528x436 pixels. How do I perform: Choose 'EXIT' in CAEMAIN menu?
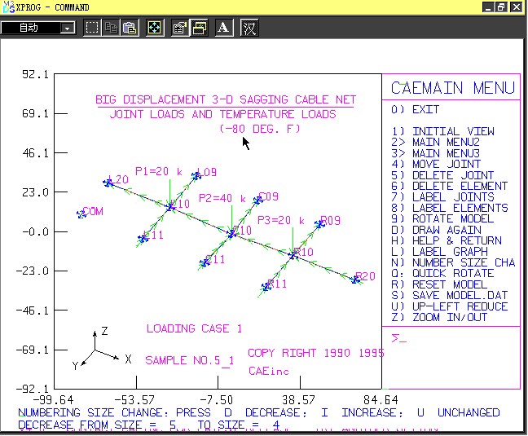click(425, 109)
